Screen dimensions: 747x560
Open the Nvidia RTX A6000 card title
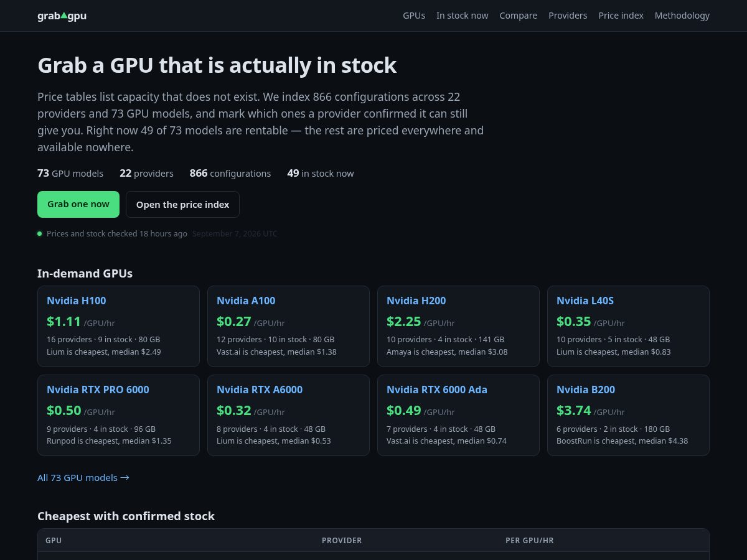[x=260, y=390]
